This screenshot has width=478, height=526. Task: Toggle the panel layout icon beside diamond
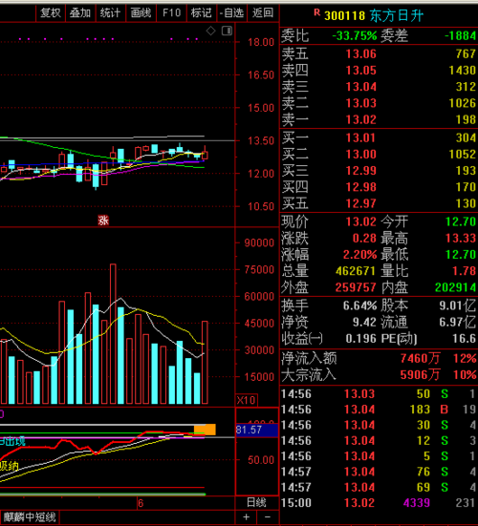point(228,32)
